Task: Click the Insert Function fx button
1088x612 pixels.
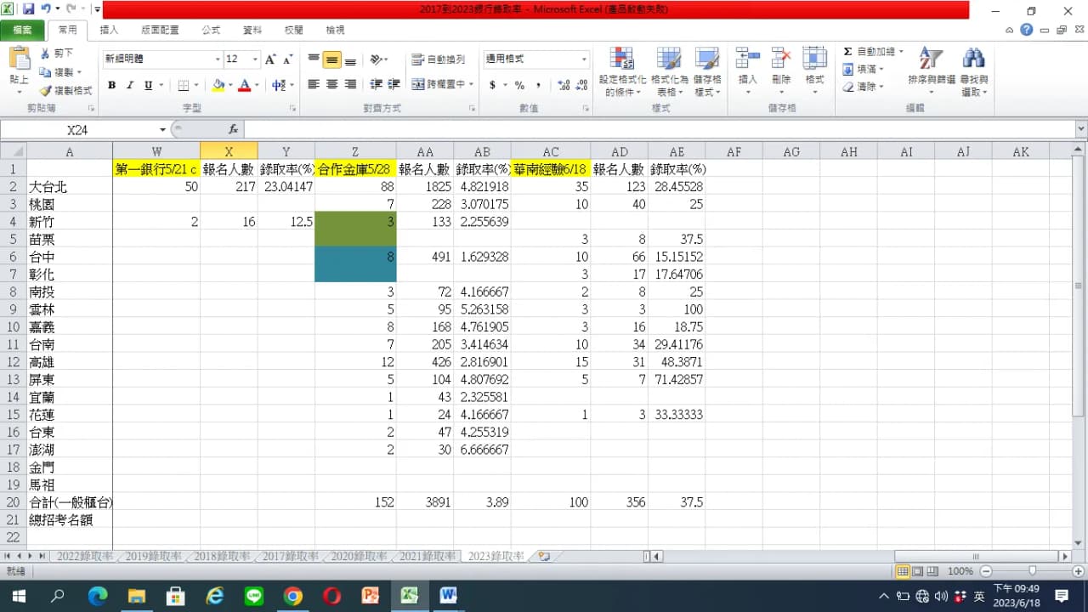Action: 234,129
